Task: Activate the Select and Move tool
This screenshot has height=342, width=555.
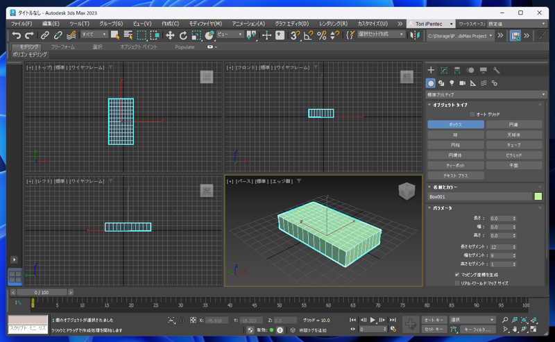Action: pos(170,35)
